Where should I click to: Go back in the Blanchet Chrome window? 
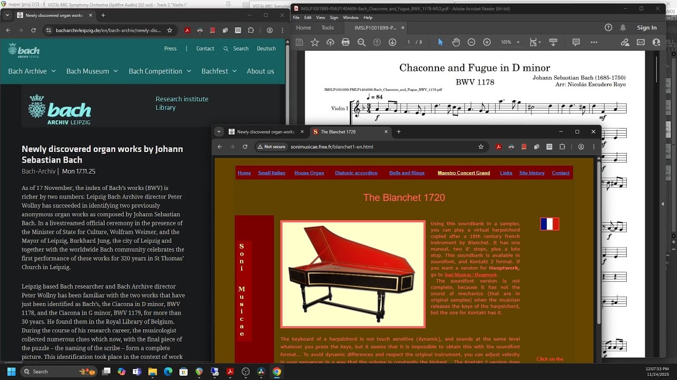tap(219, 147)
